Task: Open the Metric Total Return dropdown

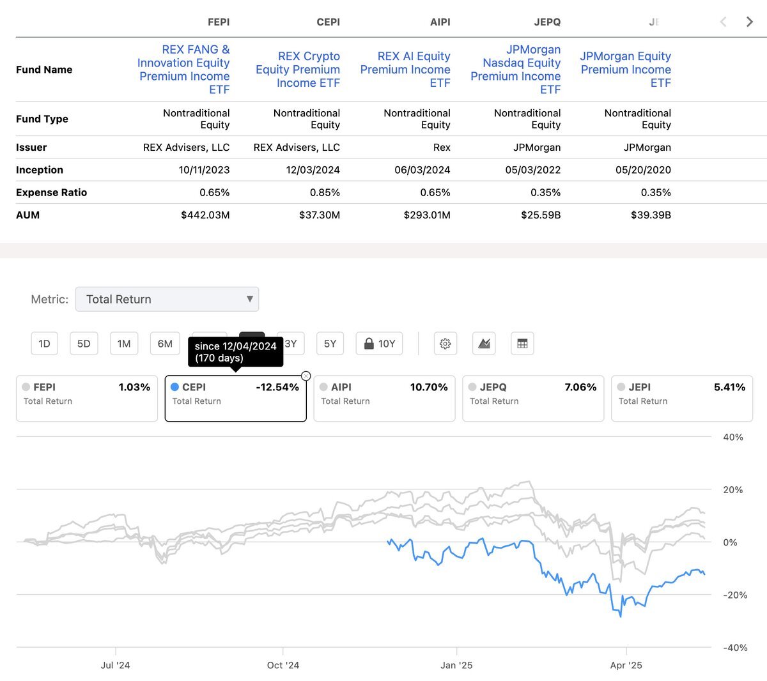Action: 167,299
